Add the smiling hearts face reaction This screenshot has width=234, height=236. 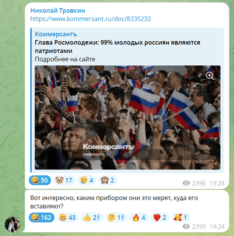click(181, 218)
